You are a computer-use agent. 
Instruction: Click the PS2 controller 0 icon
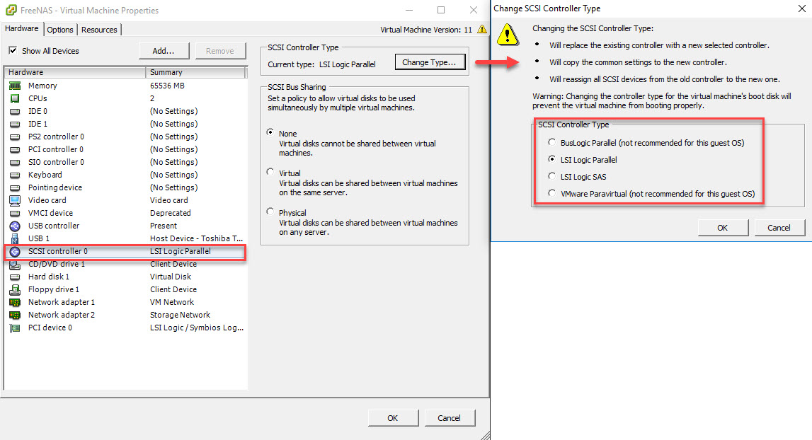pyautogui.click(x=15, y=137)
